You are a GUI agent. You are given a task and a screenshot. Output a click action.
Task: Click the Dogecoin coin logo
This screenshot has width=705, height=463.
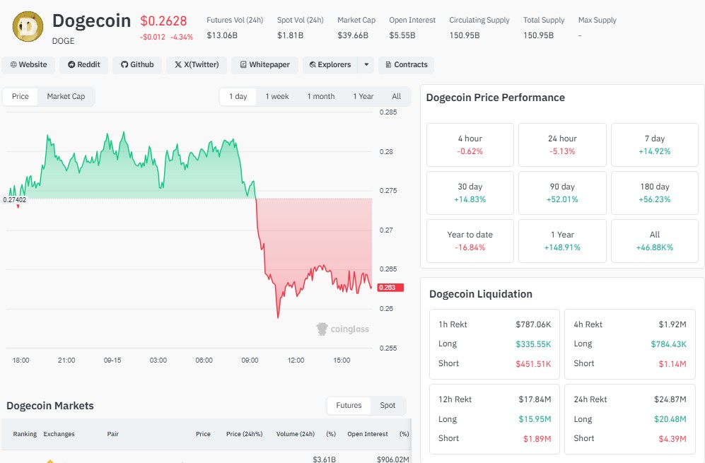coord(28,27)
